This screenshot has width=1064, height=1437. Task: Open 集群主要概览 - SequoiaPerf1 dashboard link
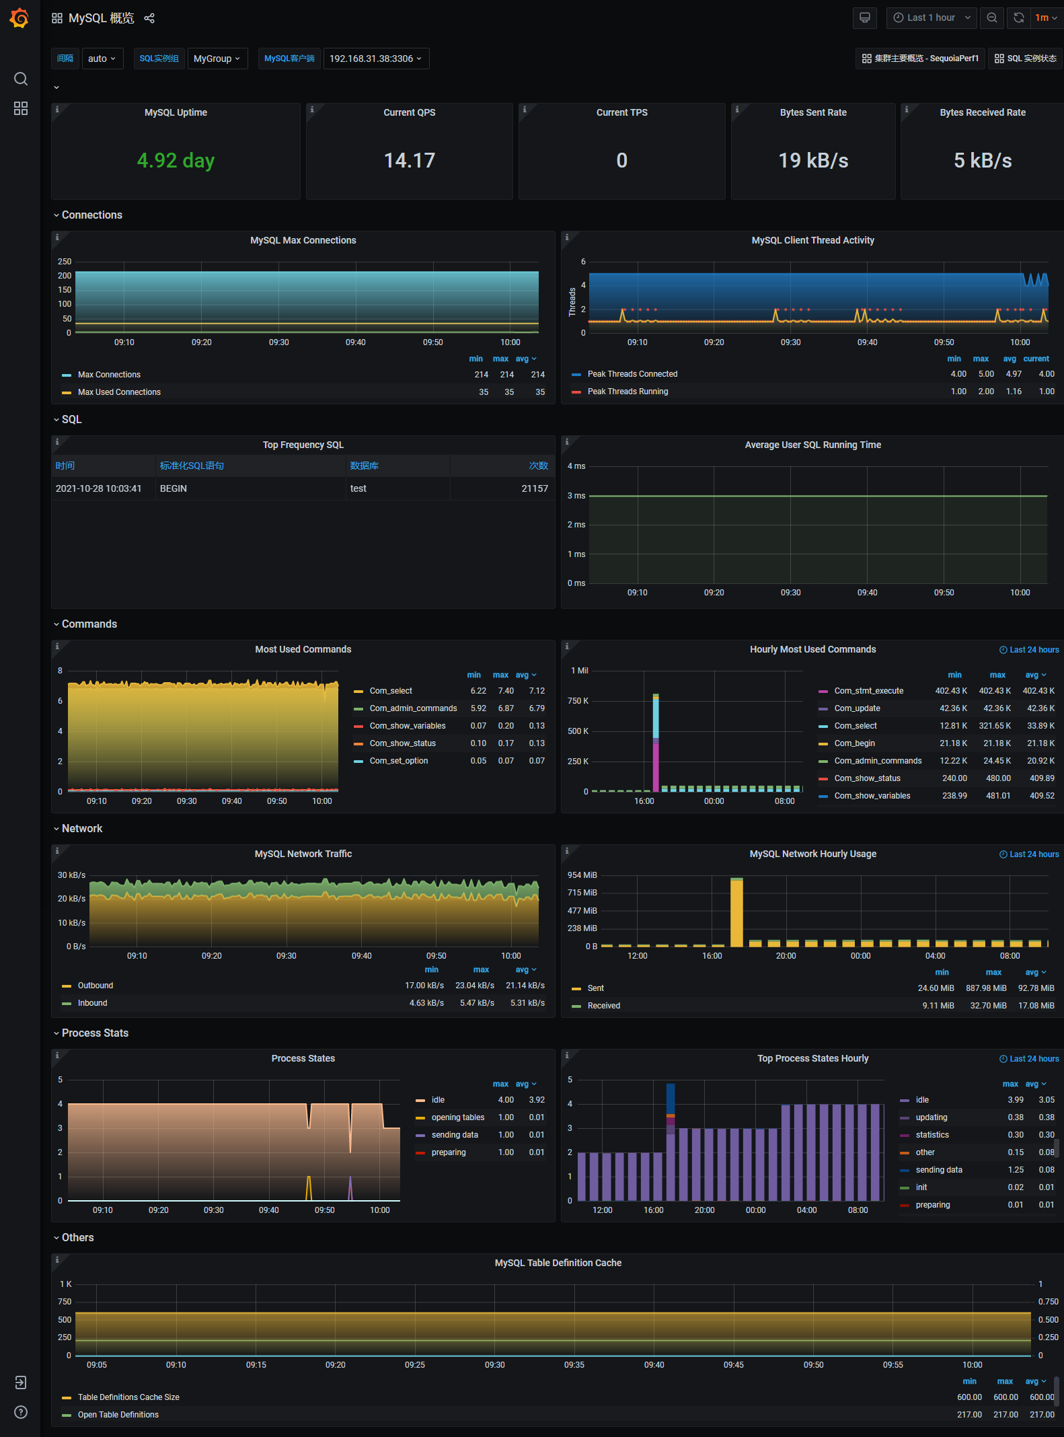919,59
